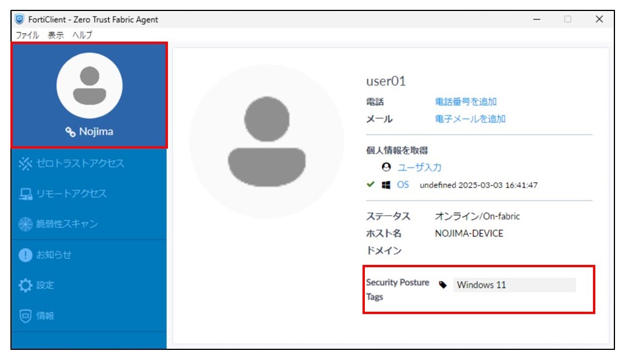Open 設定 page

pos(45,285)
